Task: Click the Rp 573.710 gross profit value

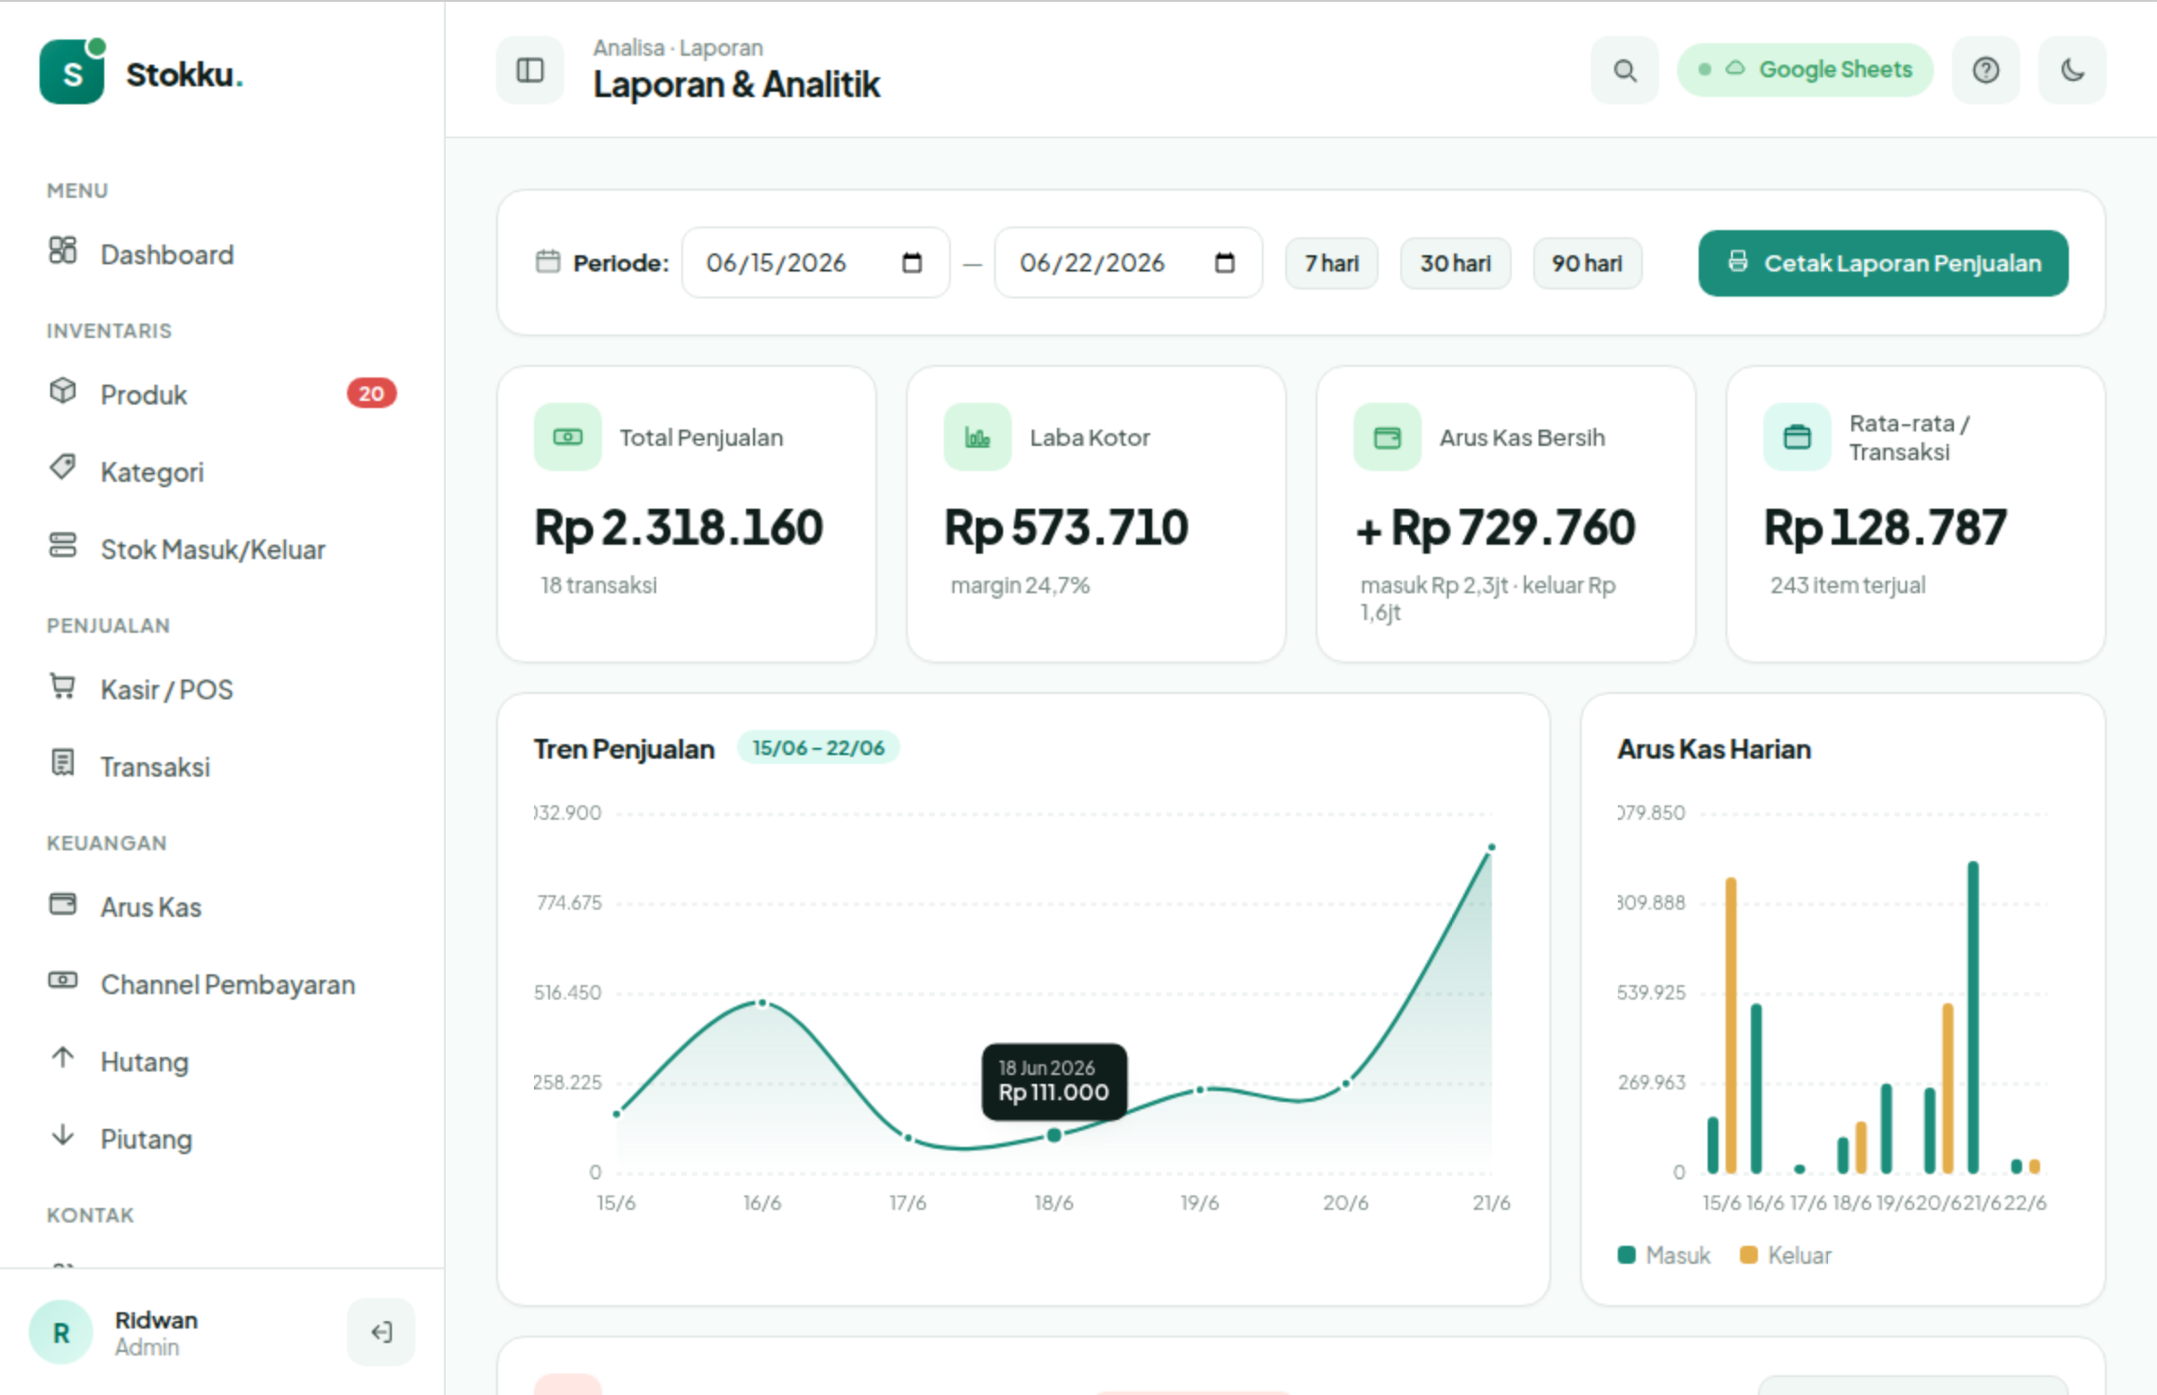Action: (1067, 528)
